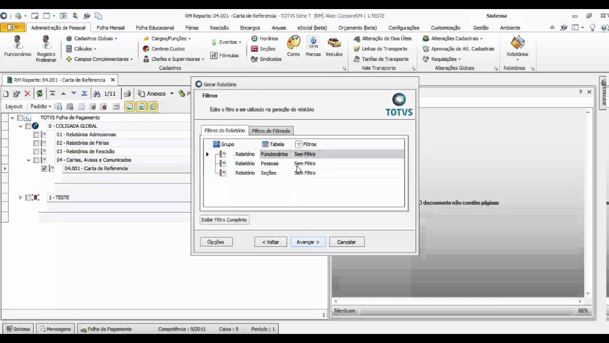Click Cancelar in Gerar Relatório dialog
609x343 pixels.
(x=346, y=242)
